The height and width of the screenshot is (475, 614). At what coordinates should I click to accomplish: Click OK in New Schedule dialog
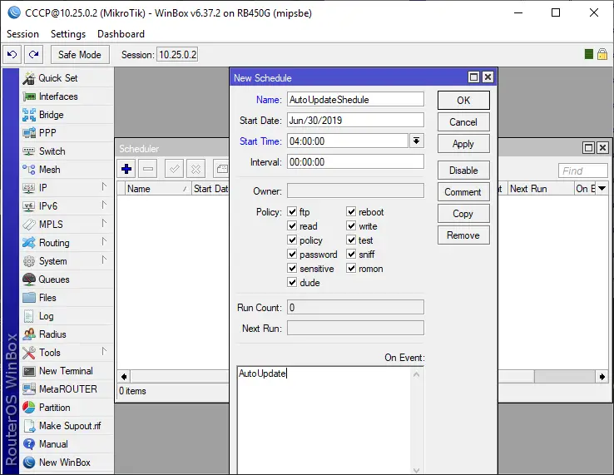click(x=463, y=101)
